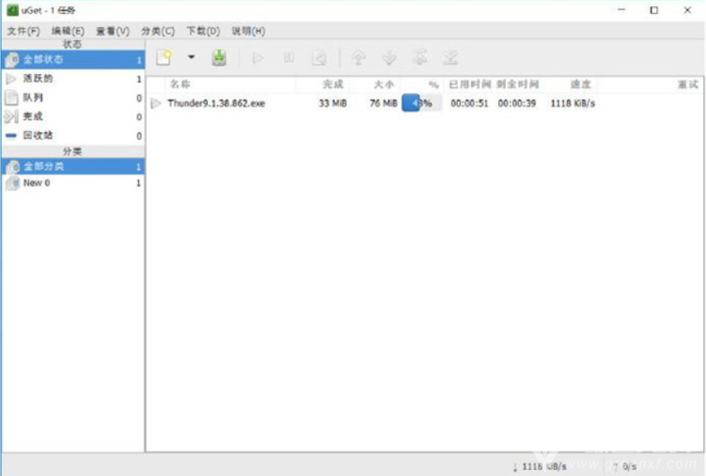Select 全部分类 category row

(x=73, y=167)
